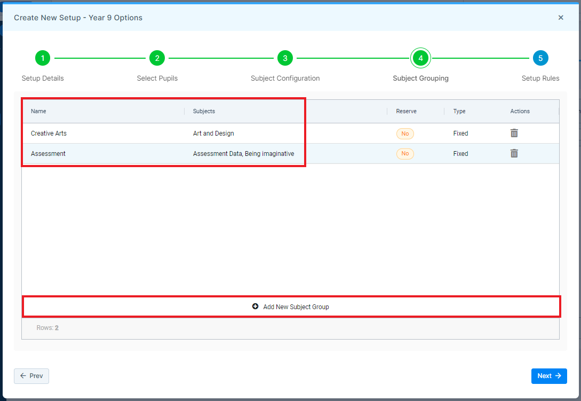The width and height of the screenshot is (581, 401).
Task: Click the highlighted step 4 Subject Grouping circle
Action: pos(420,58)
